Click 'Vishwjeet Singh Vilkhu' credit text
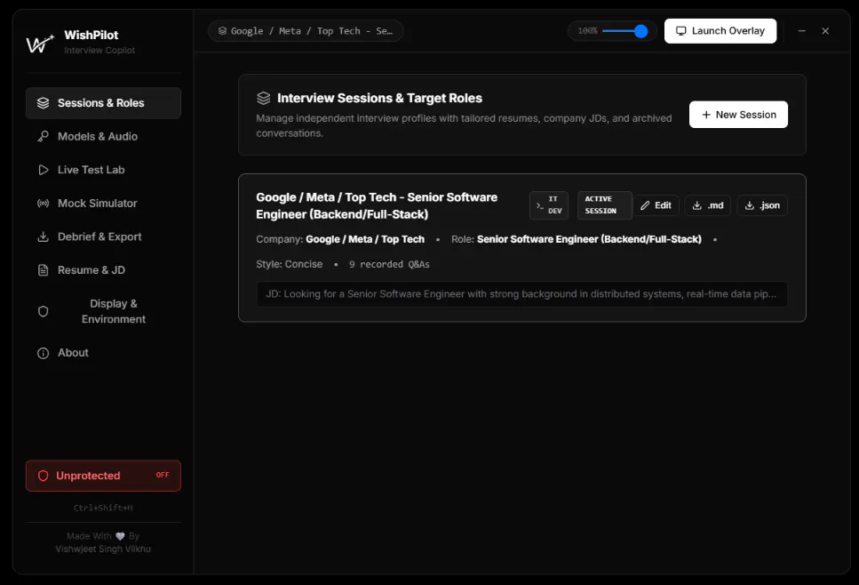This screenshot has height=585, width=859. (x=103, y=549)
